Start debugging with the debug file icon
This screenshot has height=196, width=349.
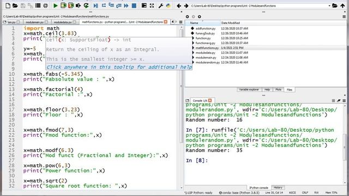point(96,5)
